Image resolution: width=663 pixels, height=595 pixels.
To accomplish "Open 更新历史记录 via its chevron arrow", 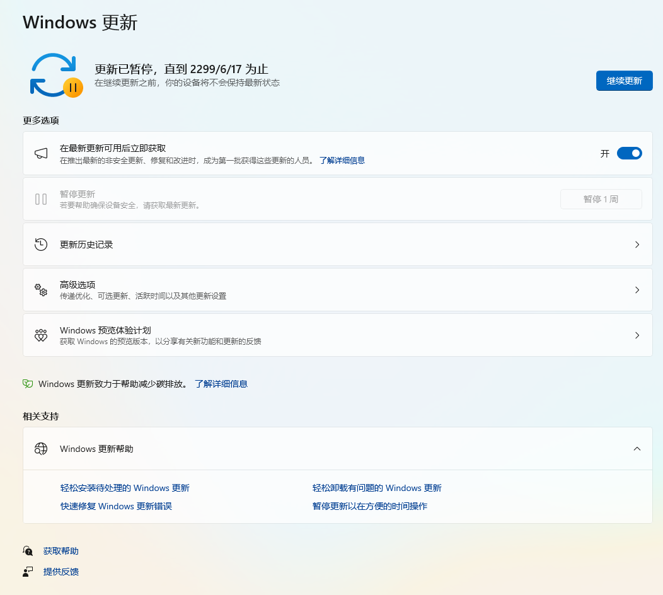I will click(637, 245).
